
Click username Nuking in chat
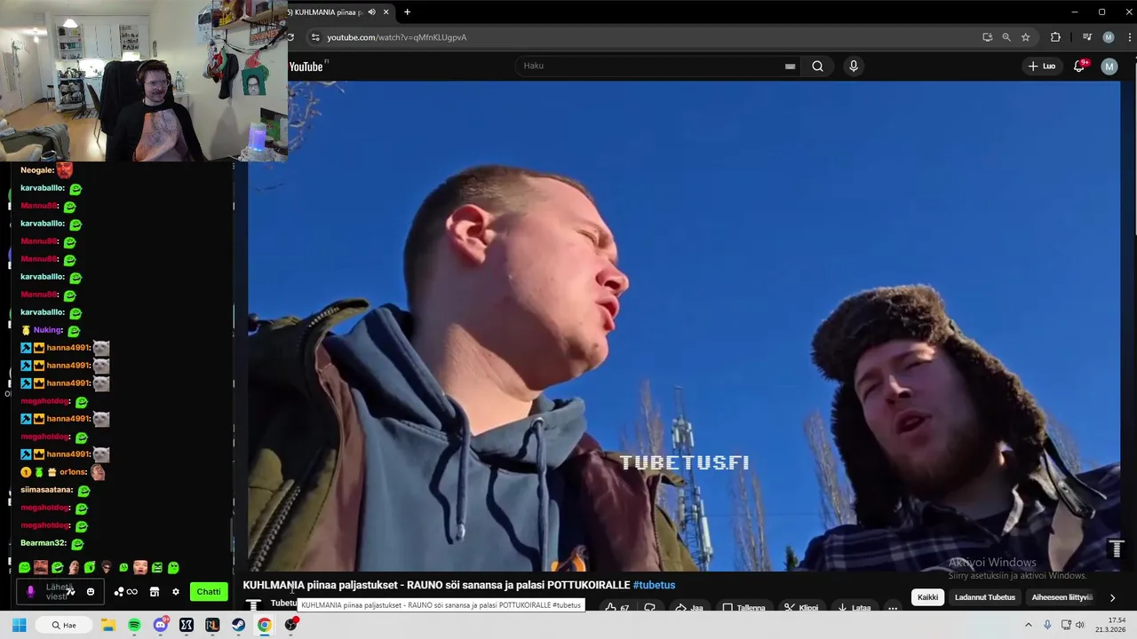pyautogui.click(x=48, y=330)
